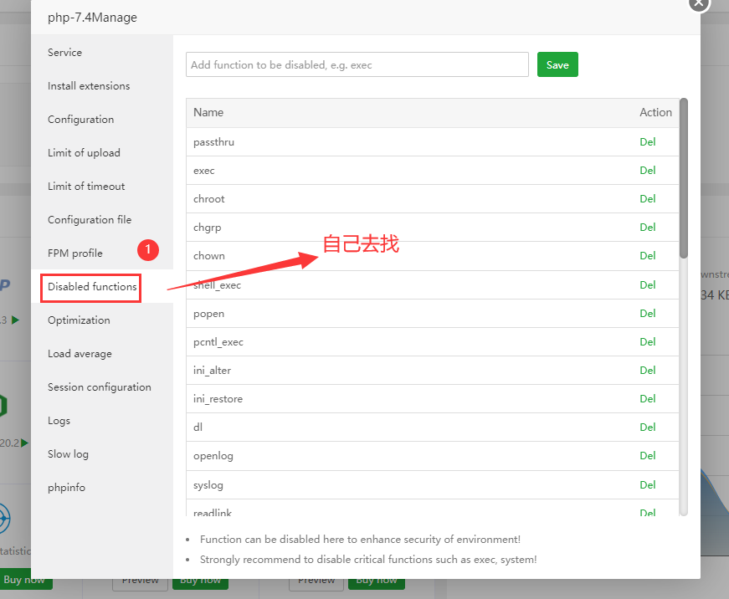Click the popen function name

[208, 314]
